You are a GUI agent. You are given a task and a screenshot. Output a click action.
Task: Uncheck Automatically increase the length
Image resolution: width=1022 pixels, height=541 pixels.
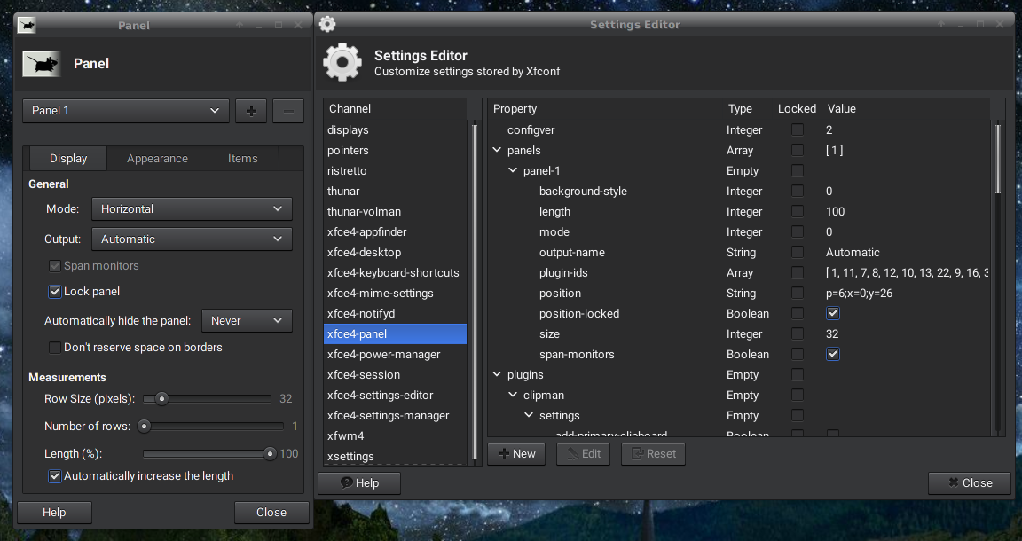click(x=55, y=476)
